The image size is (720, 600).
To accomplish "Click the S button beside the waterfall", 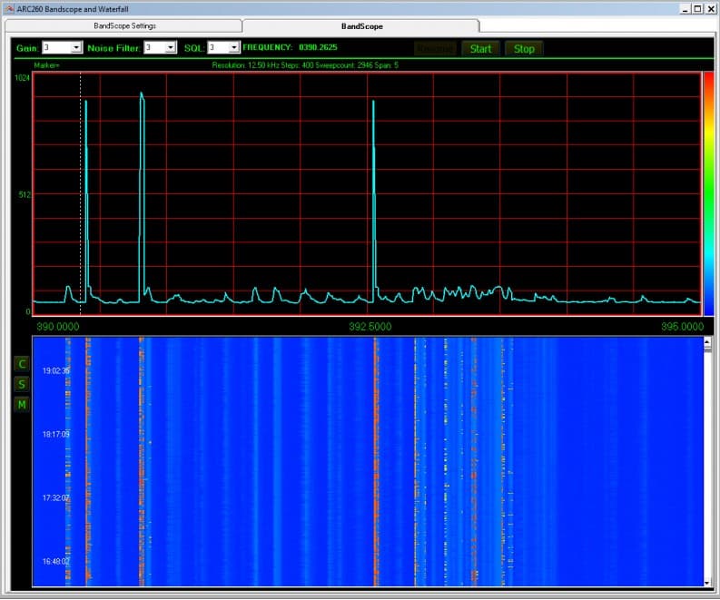I will (x=22, y=384).
